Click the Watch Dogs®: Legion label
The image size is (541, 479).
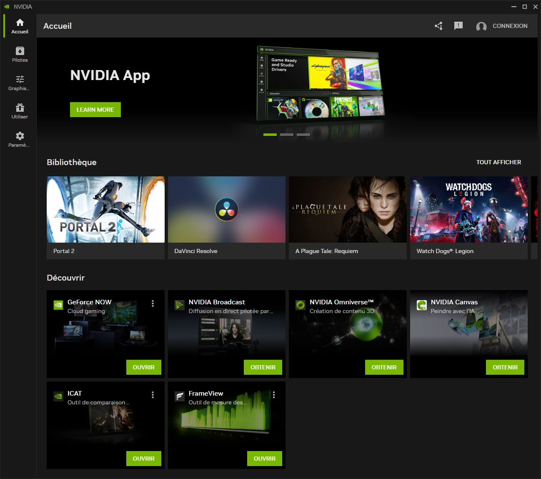[x=445, y=251]
